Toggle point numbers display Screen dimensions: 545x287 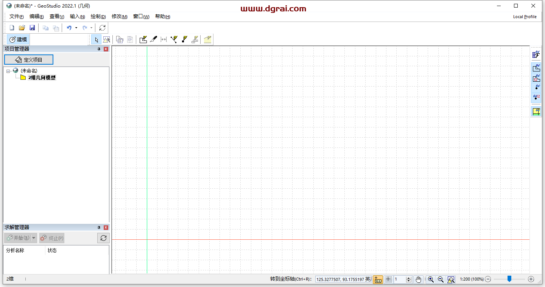point(536,98)
